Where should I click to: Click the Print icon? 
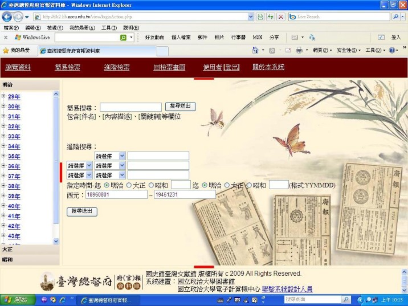(x=299, y=51)
